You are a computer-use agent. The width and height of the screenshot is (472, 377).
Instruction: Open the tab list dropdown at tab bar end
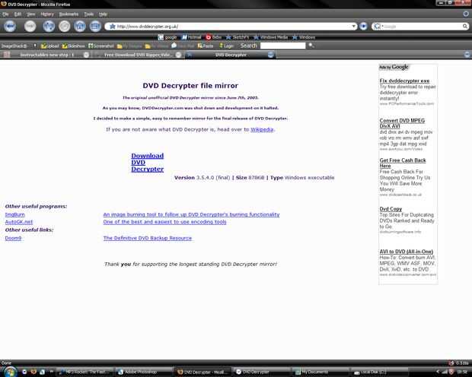[467, 55]
